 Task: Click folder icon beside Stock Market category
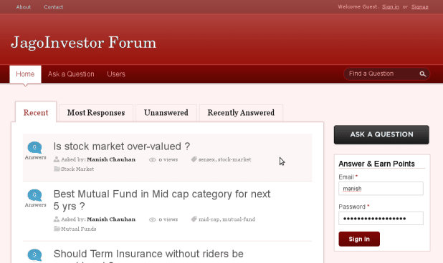click(57, 169)
